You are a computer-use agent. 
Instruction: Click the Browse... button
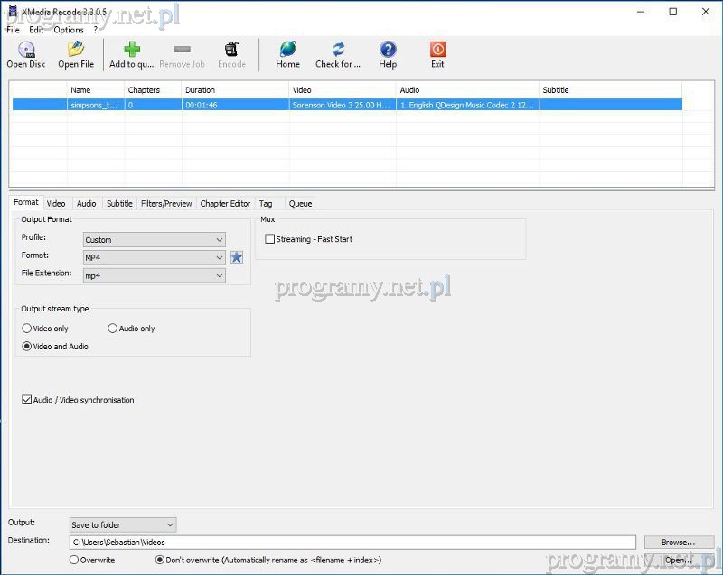click(x=678, y=542)
